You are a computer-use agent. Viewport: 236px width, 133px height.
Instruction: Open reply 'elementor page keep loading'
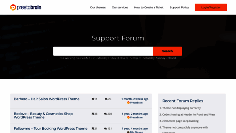180,121
